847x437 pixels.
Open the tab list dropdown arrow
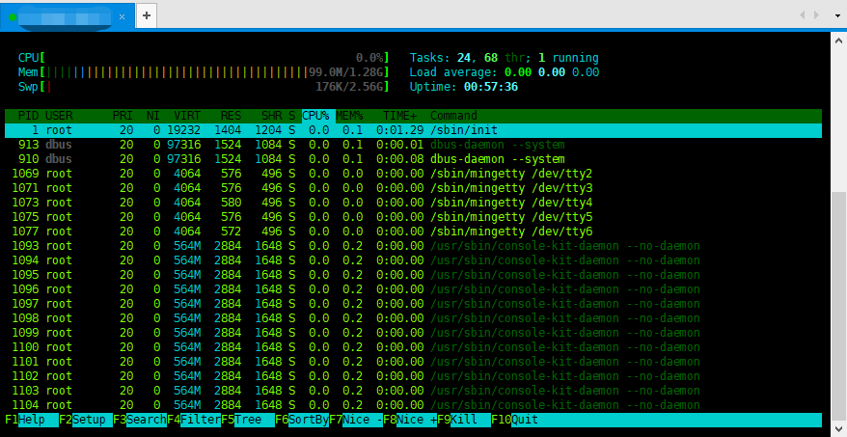click(837, 15)
